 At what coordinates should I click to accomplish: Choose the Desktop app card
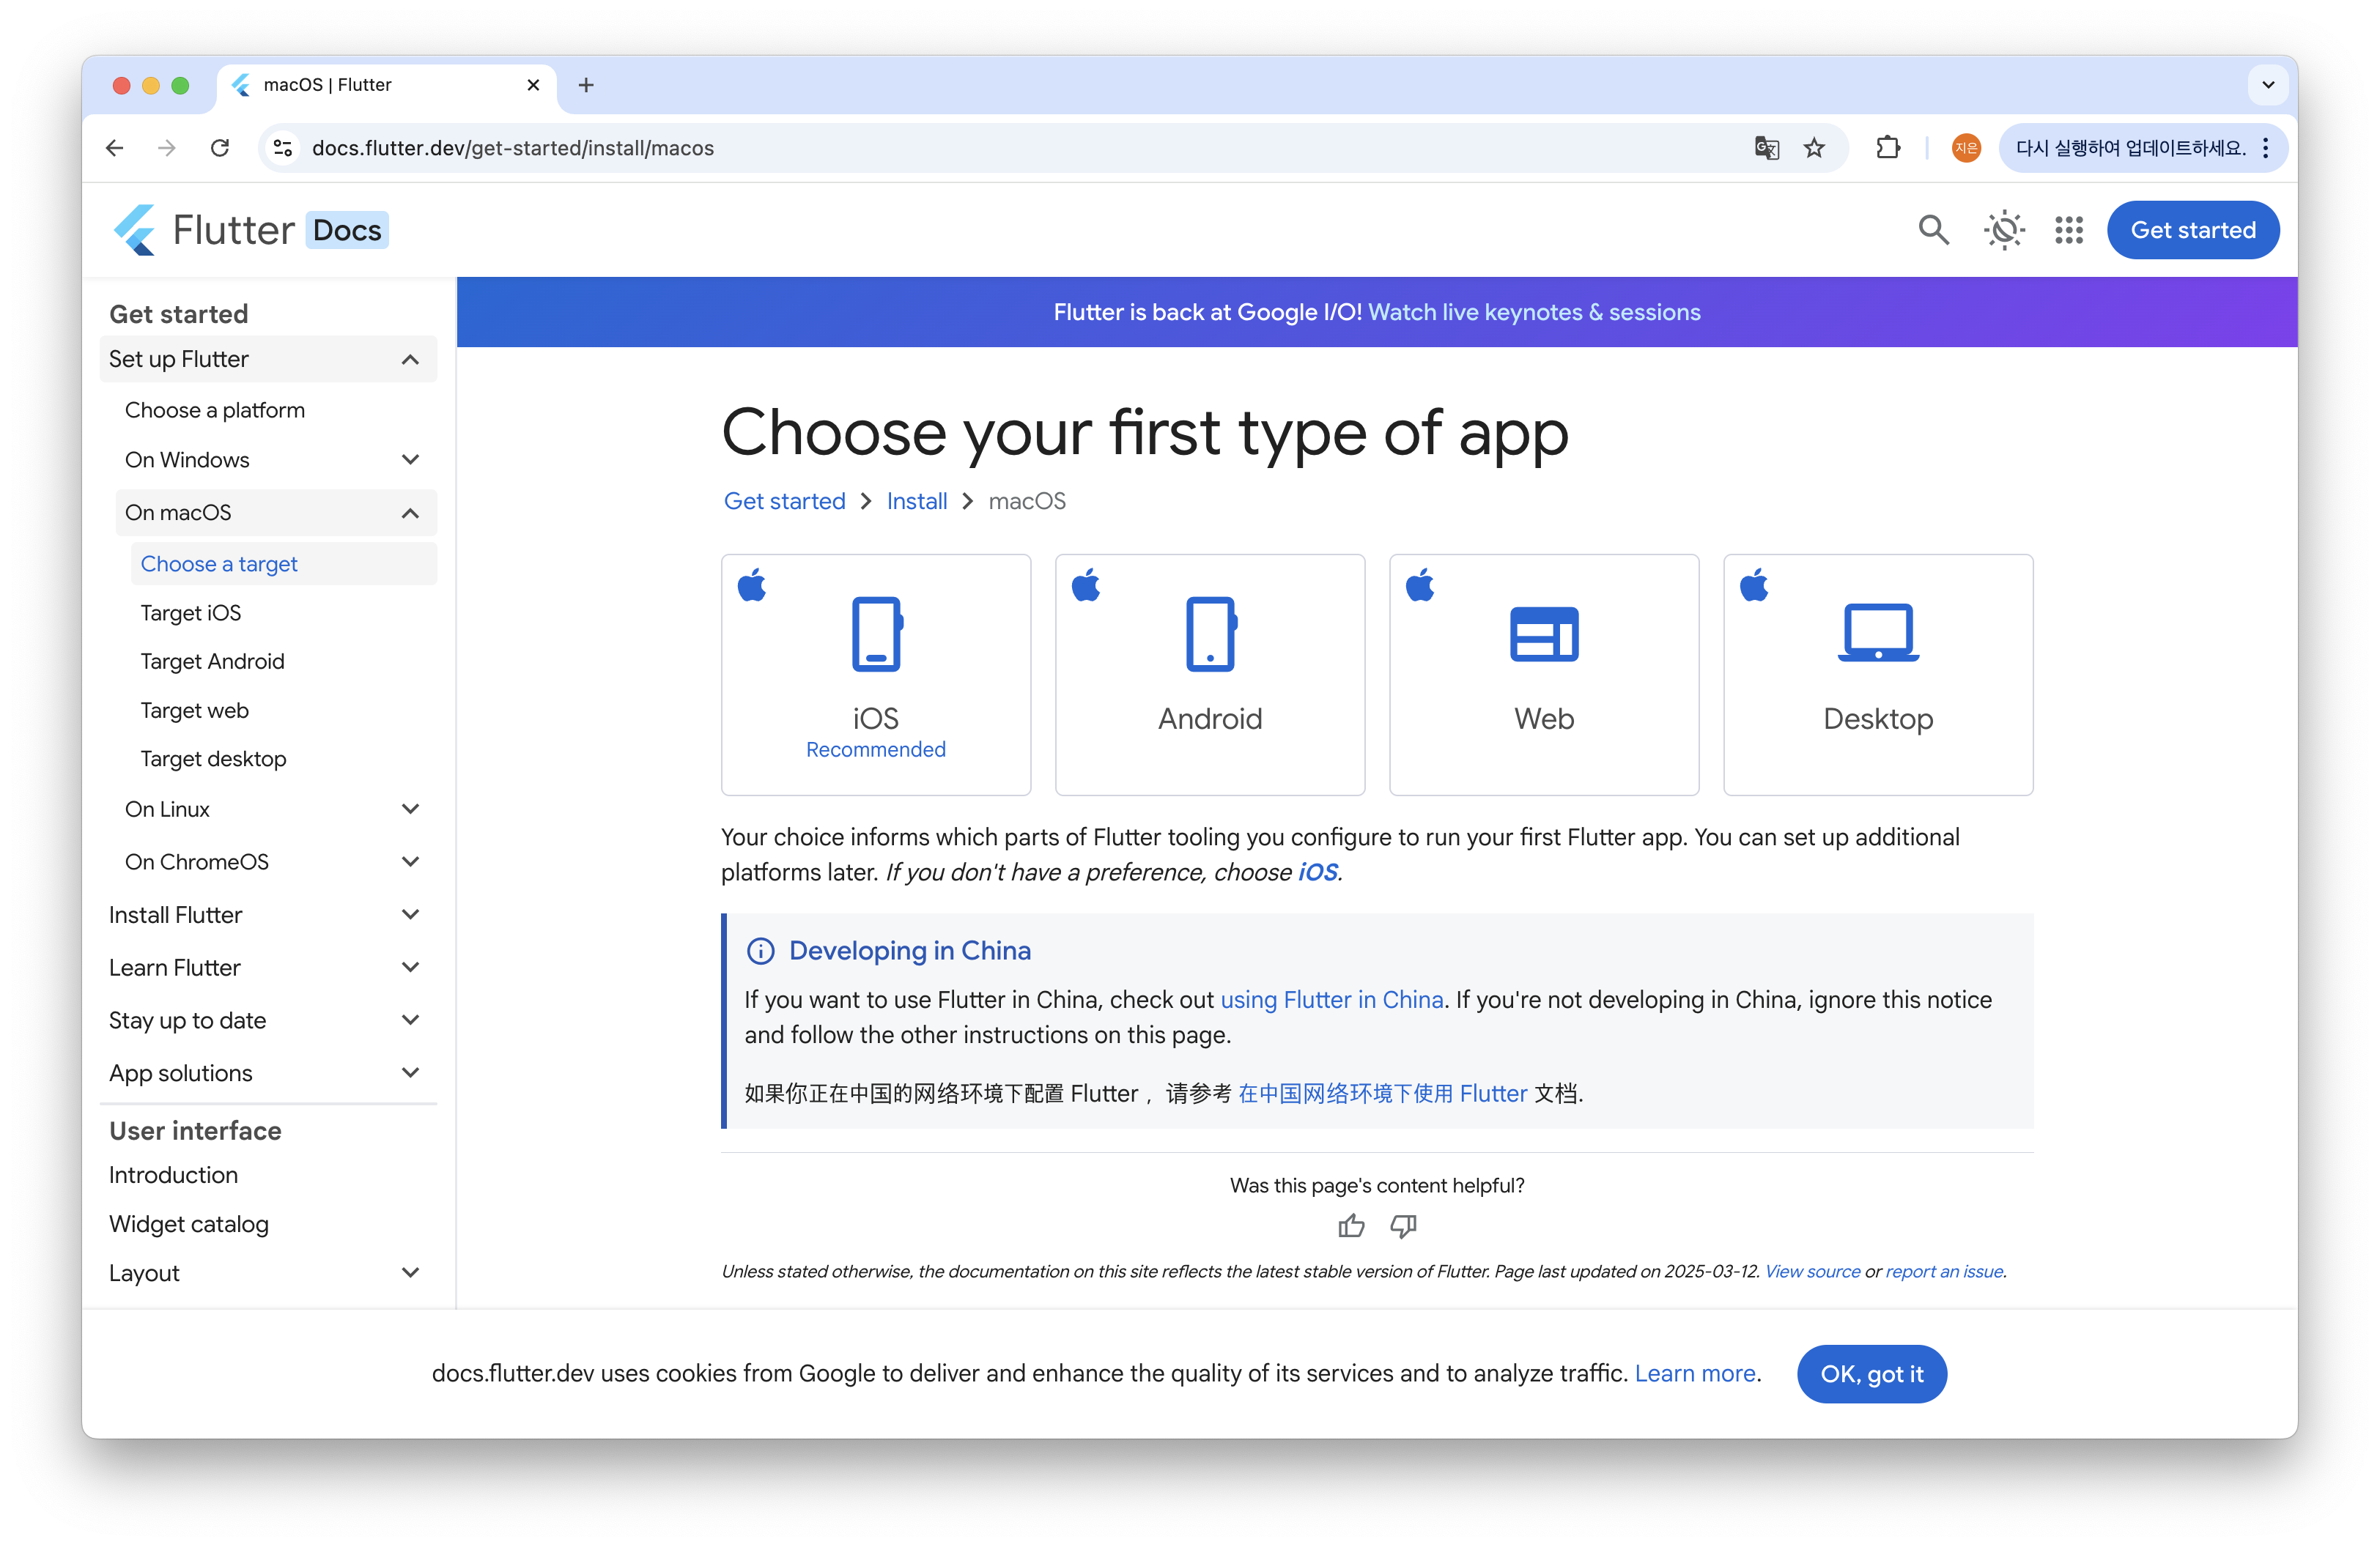point(1878,675)
